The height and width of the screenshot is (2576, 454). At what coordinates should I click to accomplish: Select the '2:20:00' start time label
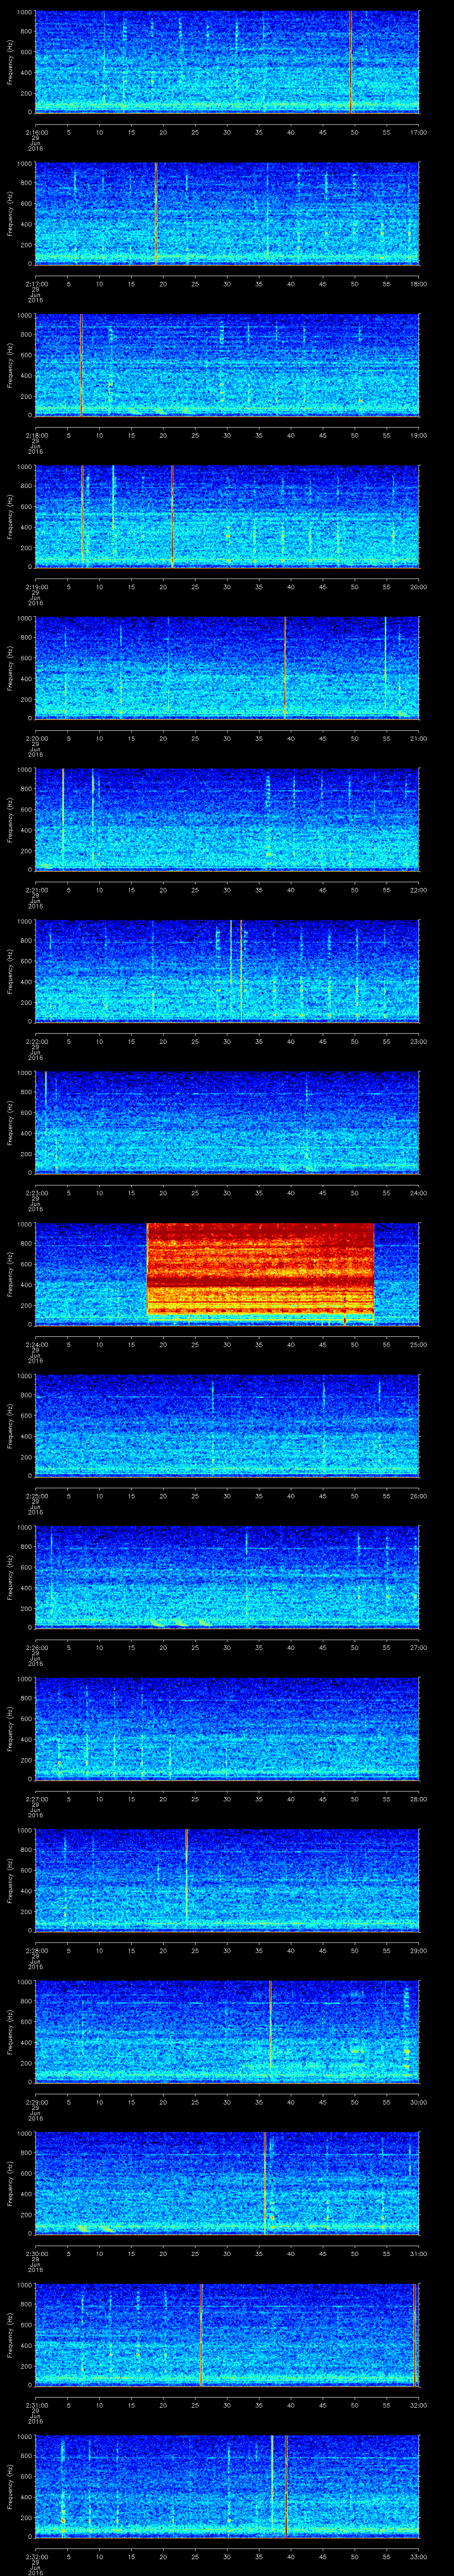[36, 738]
